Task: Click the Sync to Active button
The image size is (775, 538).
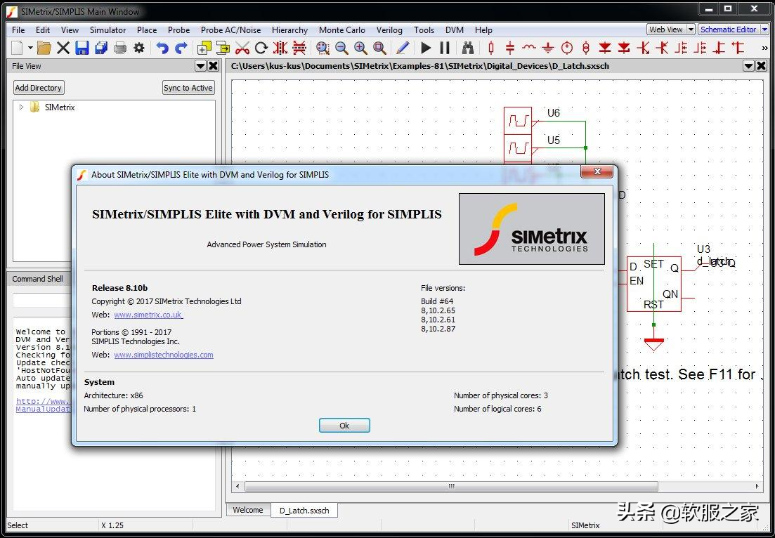Action: pos(188,88)
